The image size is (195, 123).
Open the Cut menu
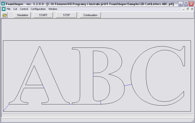(x=15, y=9)
